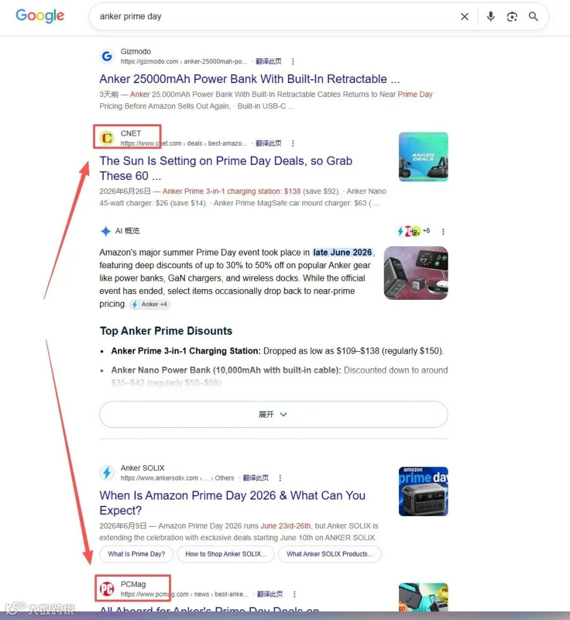Open Gizmodo result options menu
570x620 pixels.
click(293, 61)
